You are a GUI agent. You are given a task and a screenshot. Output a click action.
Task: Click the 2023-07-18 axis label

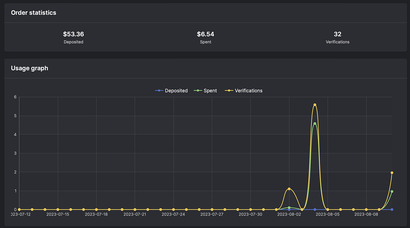(96, 214)
